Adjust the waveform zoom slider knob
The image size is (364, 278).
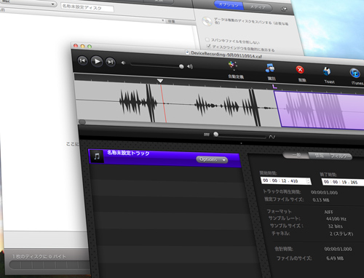click(x=215, y=134)
